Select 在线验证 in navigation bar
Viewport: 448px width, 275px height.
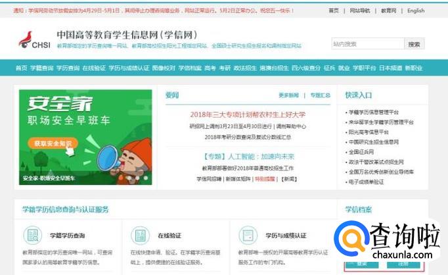tap(94, 68)
